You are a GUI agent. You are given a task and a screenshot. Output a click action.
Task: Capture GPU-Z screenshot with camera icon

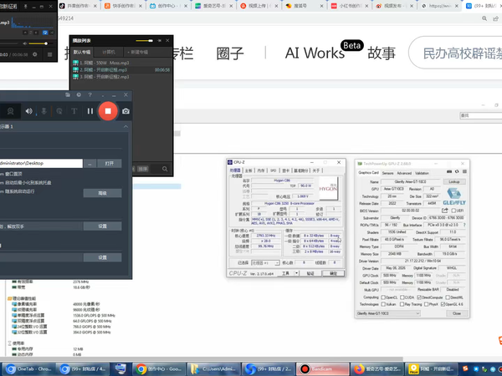pos(449,171)
